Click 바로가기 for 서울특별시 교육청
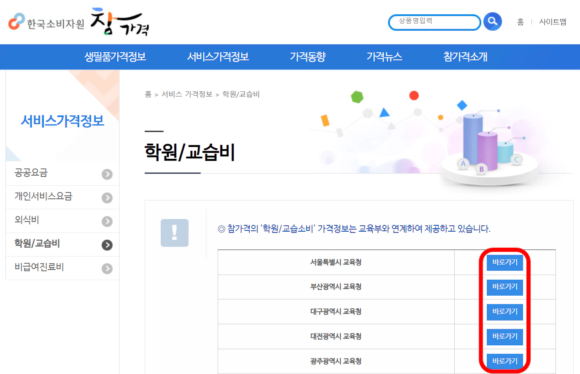580x374 pixels. (x=504, y=262)
